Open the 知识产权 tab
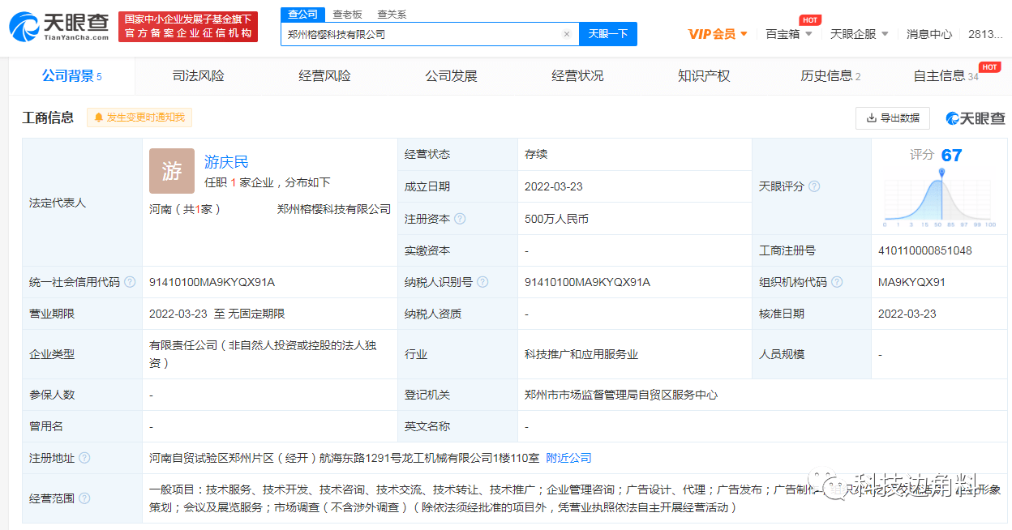 (704, 76)
